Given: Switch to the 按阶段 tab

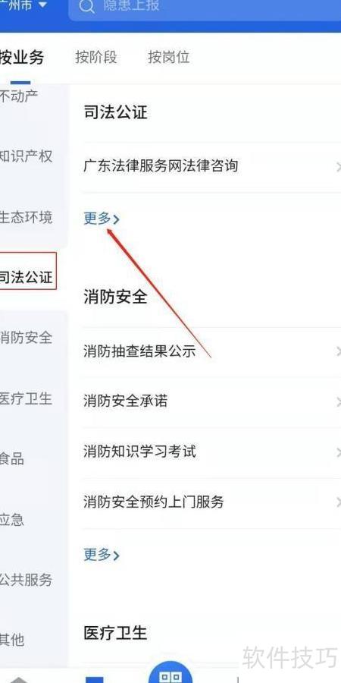Looking at the screenshot, I should pos(95,57).
